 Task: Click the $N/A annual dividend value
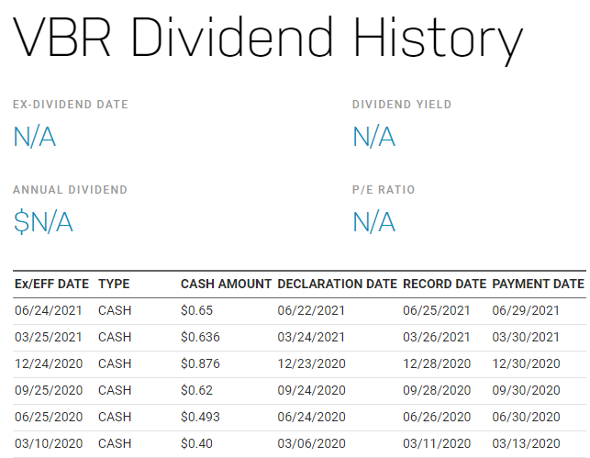click(x=43, y=222)
